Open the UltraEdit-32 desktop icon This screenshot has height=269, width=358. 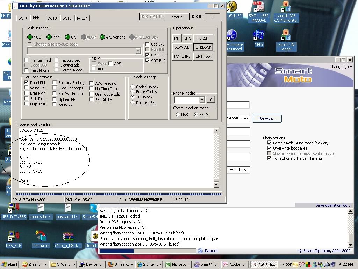pyautogui.click(x=234, y=9)
